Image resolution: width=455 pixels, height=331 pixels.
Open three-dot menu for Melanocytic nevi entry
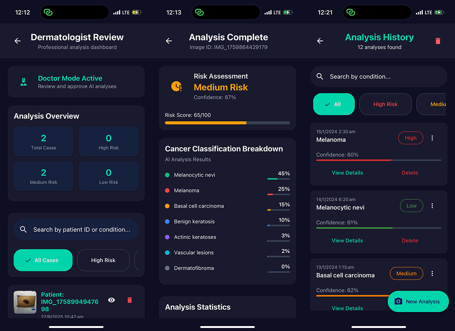click(x=432, y=206)
